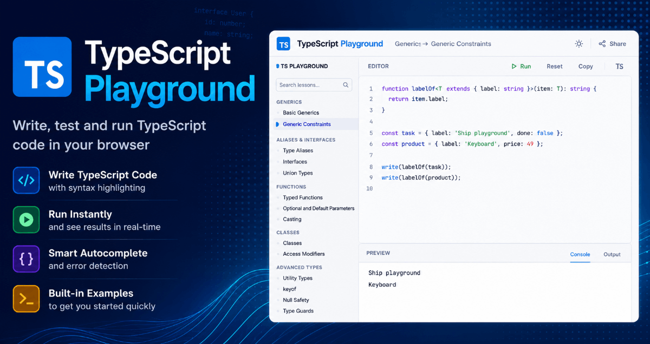650x344 pixels.
Task: Click the CLASSES section heading
Action: pos(288,233)
